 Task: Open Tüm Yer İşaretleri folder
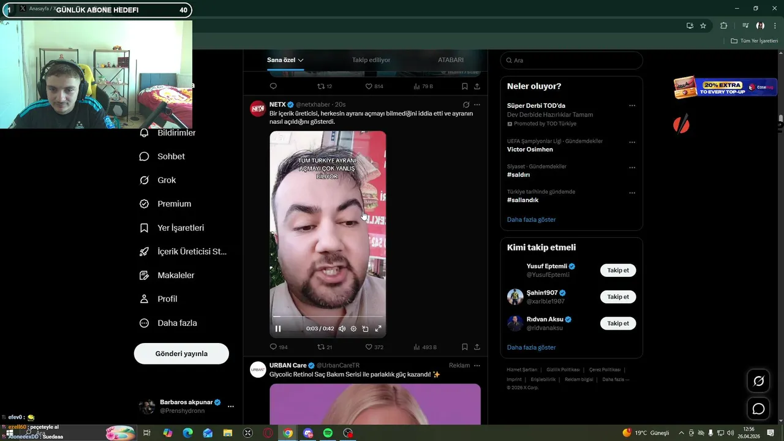click(x=754, y=41)
